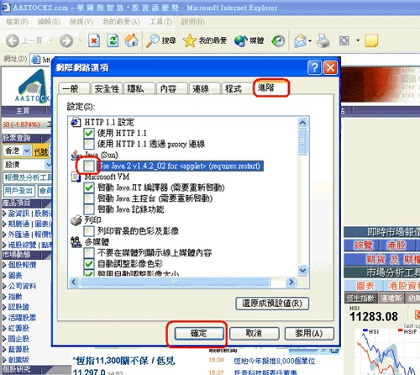Screen dimensions: 420x375
Task: Click the dialog Help question mark button
Action: coord(314,68)
